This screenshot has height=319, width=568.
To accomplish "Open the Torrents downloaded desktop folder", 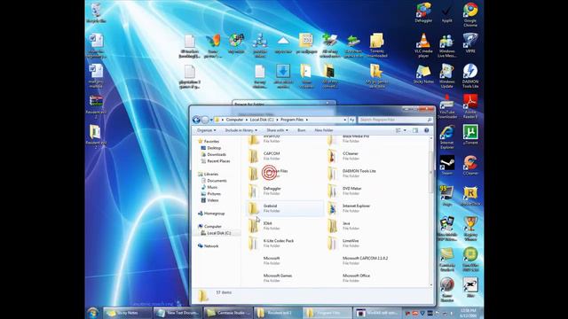I will click(x=376, y=45).
